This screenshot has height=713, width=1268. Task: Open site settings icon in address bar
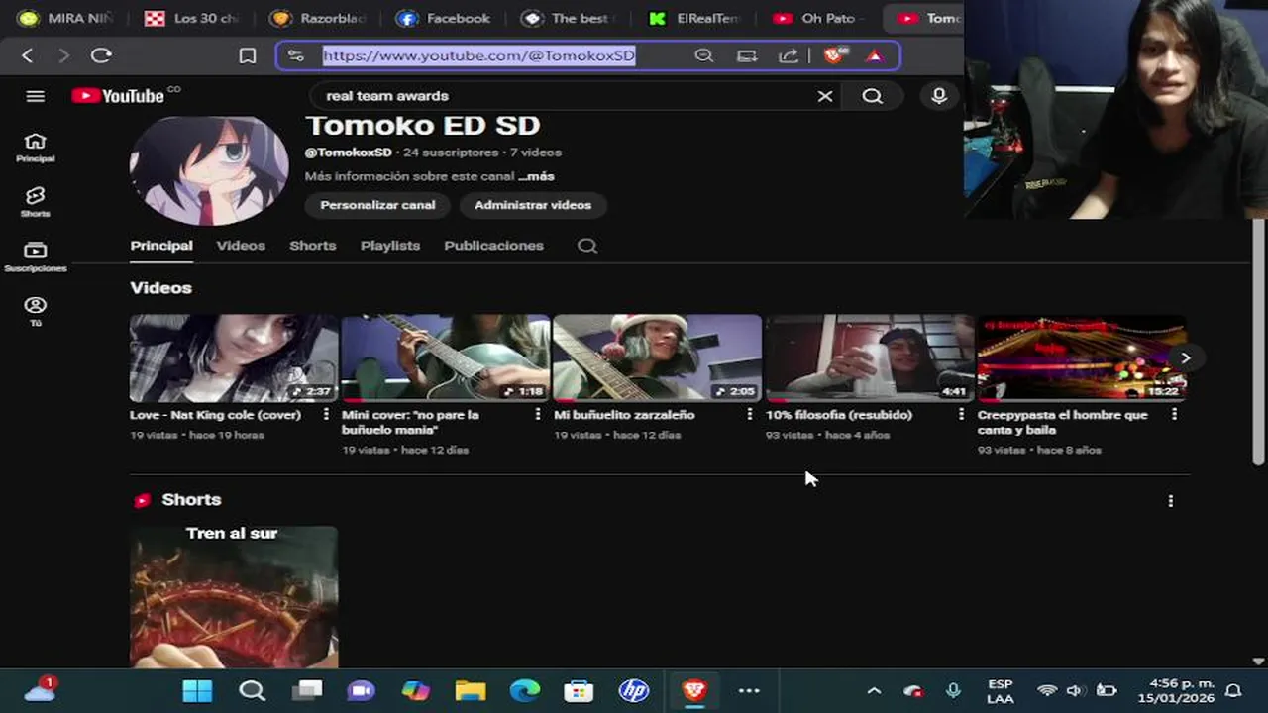tap(296, 55)
